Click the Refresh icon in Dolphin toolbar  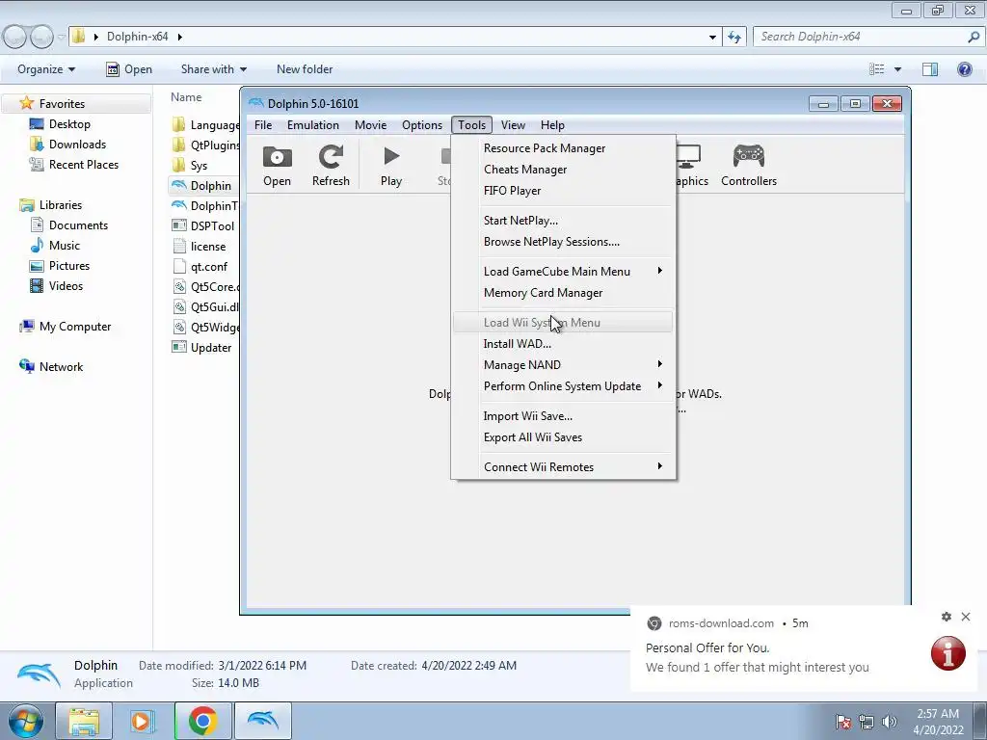click(331, 157)
